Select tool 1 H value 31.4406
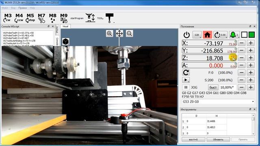The width and height of the screenshot is (260, 146). [217, 121]
